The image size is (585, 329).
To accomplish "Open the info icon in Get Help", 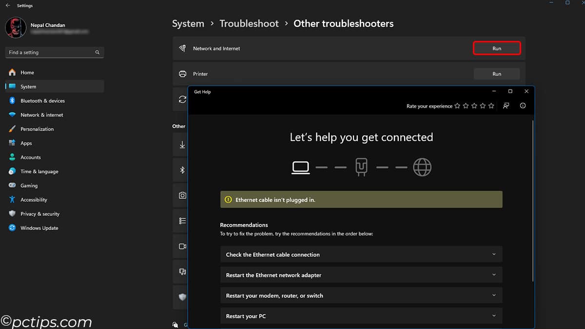I will (523, 106).
